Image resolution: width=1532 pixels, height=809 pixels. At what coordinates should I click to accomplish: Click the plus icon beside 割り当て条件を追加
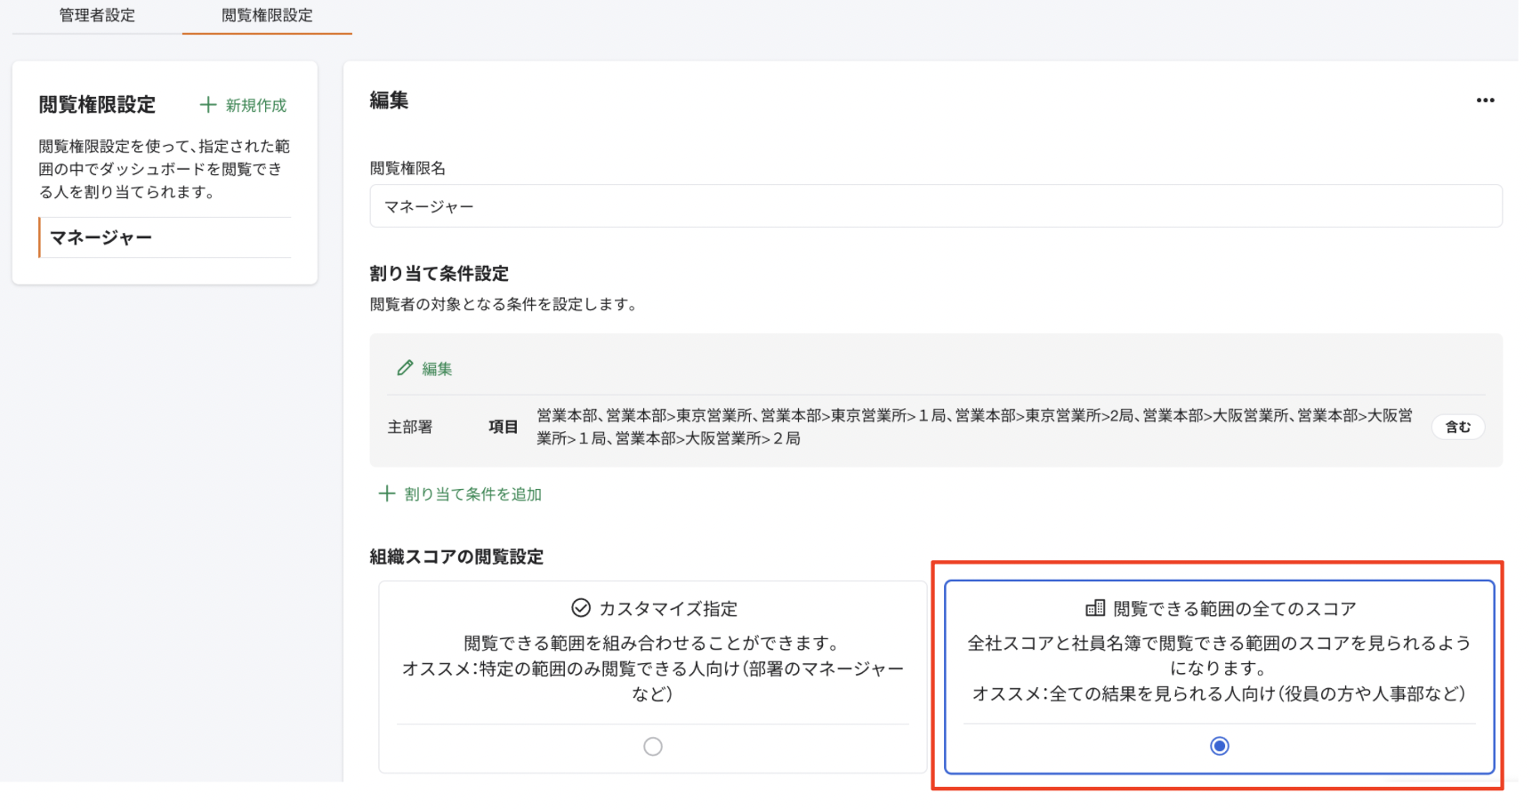(386, 493)
